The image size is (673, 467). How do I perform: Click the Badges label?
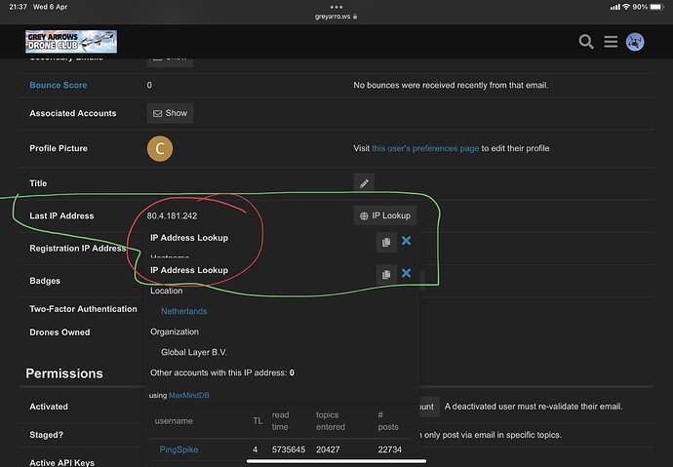45,281
